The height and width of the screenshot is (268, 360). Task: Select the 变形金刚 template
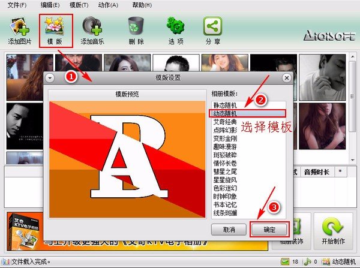click(248, 138)
